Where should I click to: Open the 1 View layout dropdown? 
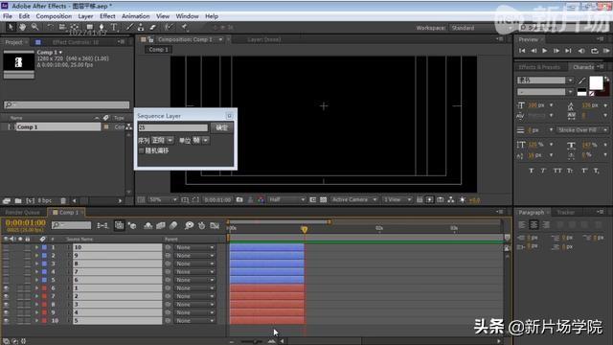tap(397, 200)
